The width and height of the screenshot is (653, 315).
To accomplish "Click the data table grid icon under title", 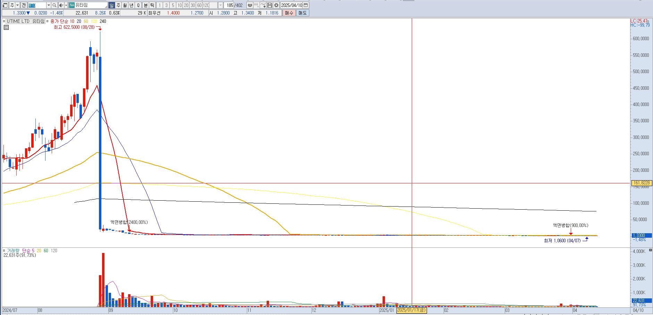I will click(x=6, y=27).
